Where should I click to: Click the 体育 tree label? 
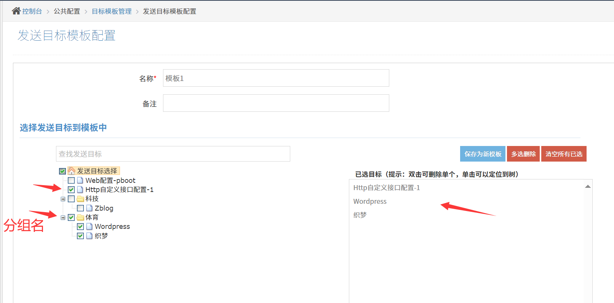(x=92, y=217)
